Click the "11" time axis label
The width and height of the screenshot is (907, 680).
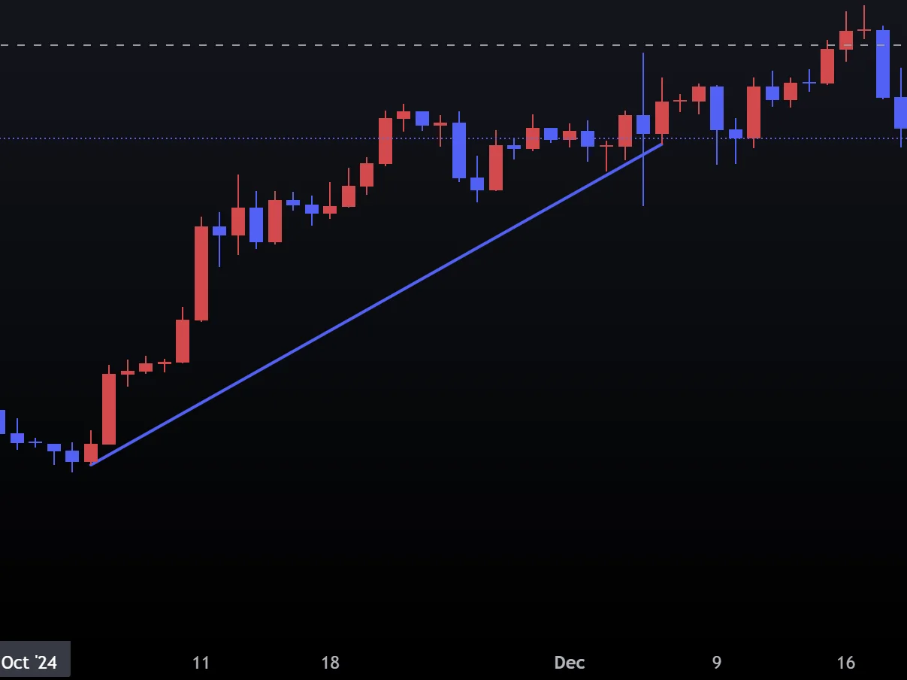pyautogui.click(x=201, y=663)
